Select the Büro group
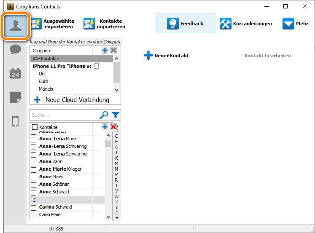The image size is (315, 233). [43, 81]
